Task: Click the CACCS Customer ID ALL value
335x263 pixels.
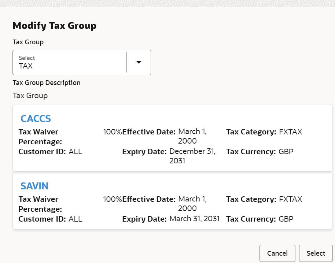Action: [76, 152]
